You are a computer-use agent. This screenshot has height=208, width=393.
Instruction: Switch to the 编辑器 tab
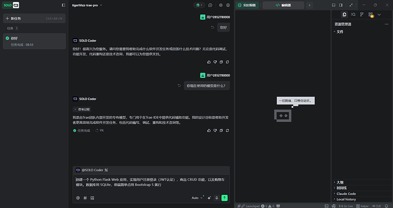pos(283,5)
